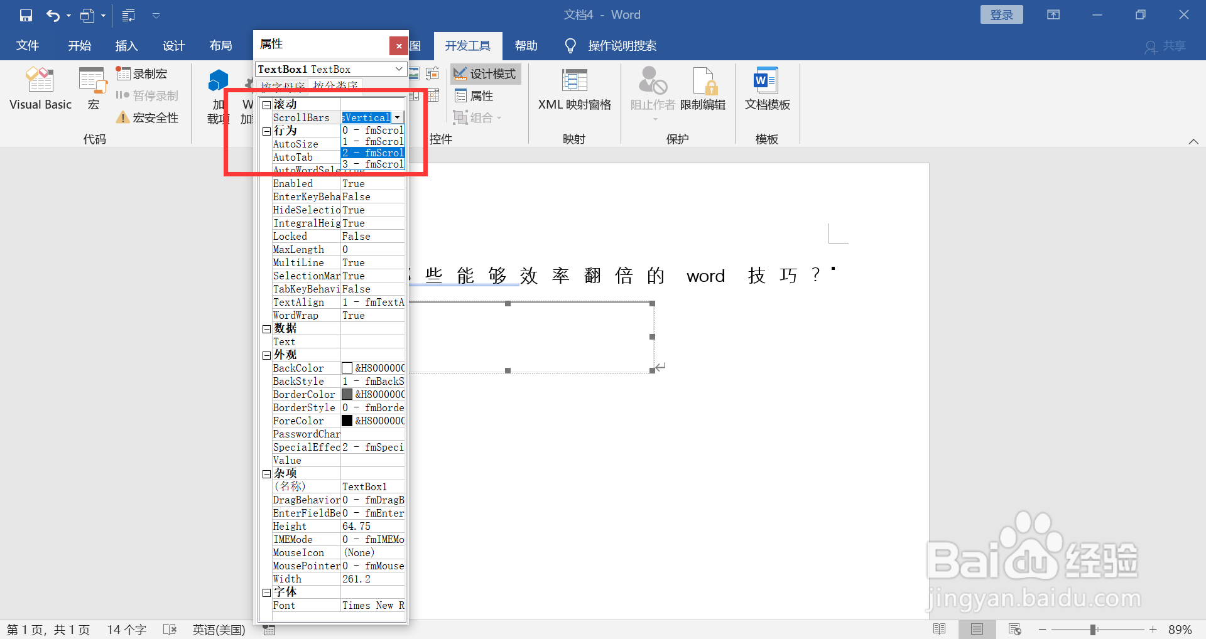This screenshot has width=1206, height=639.
Task: Select the Enabled property row
Action: coord(339,183)
